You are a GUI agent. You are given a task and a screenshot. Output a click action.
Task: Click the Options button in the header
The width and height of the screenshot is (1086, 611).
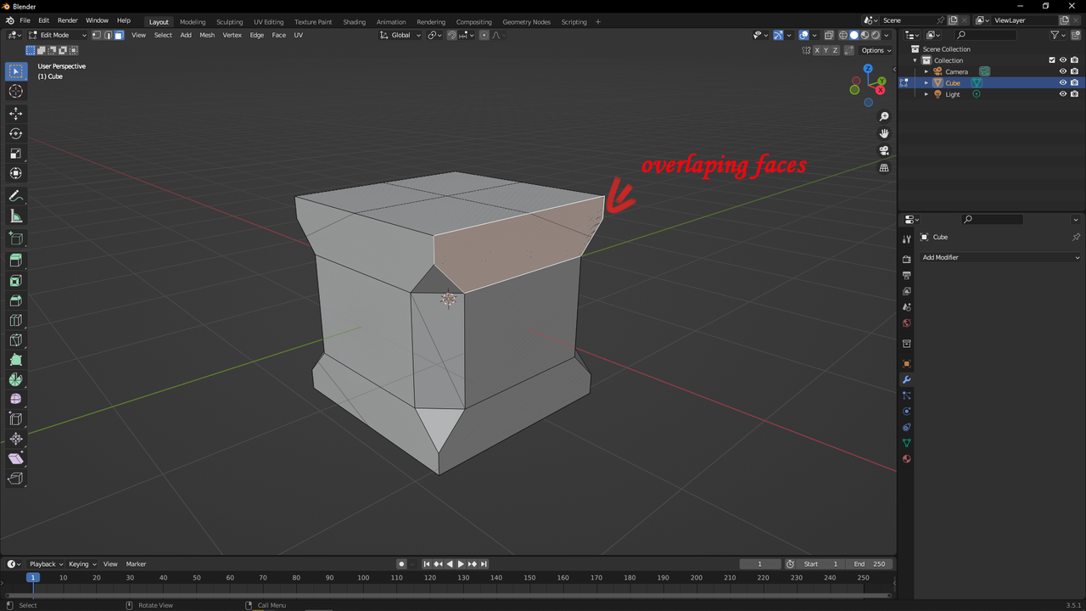tap(873, 50)
